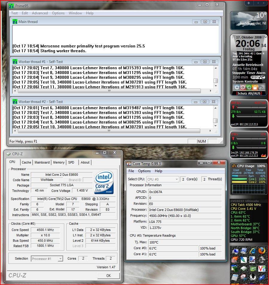Click the Worker thread #2 window icon
Screen dimensions: 269x285
15,101
